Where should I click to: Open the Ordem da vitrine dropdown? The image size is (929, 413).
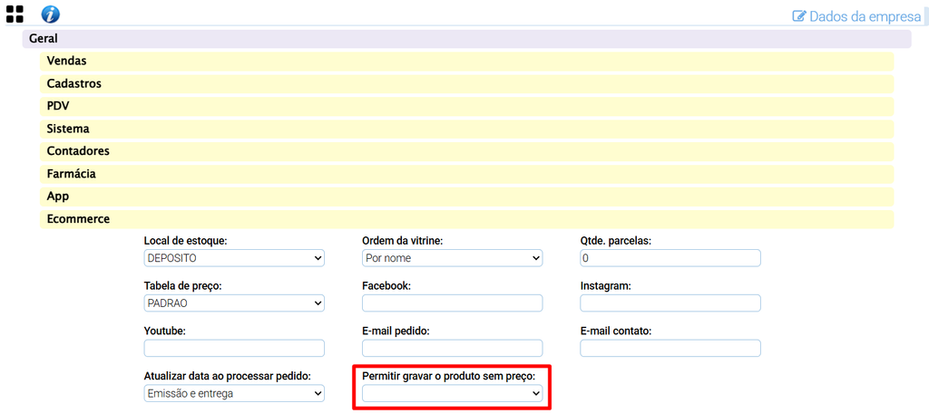(x=452, y=258)
